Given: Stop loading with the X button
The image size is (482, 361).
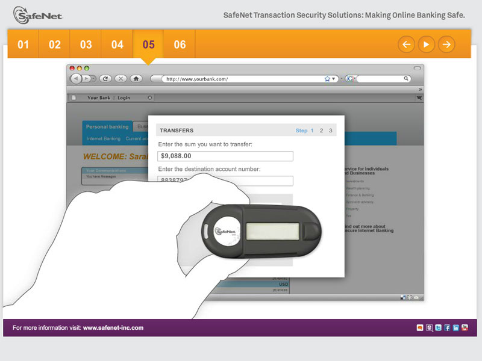Looking at the screenshot, I should pyautogui.click(x=121, y=79).
